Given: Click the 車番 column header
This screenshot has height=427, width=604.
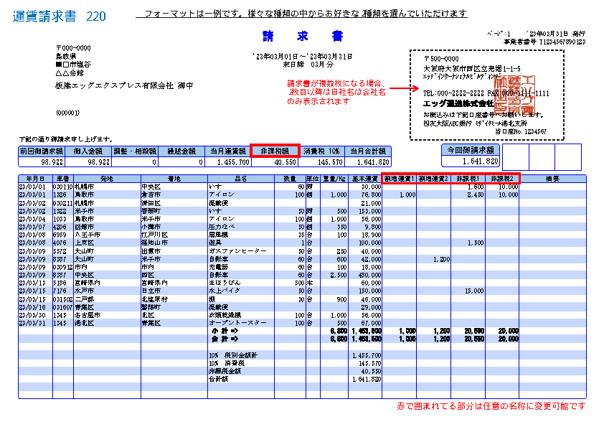Looking at the screenshot, I should coord(63,179).
